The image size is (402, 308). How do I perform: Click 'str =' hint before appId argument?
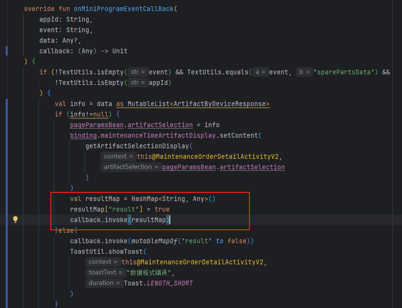tap(138, 83)
